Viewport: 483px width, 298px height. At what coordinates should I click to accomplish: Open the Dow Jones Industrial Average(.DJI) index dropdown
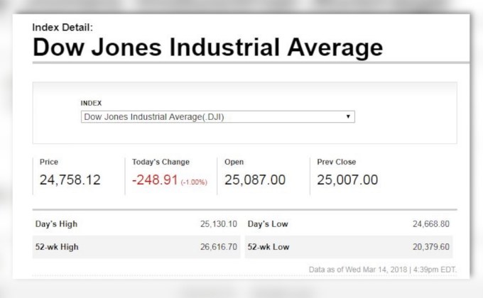(x=217, y=116)
